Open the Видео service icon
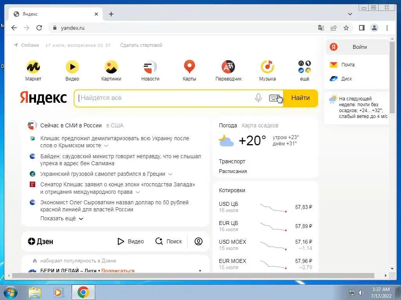 click(x=72, y=67)
